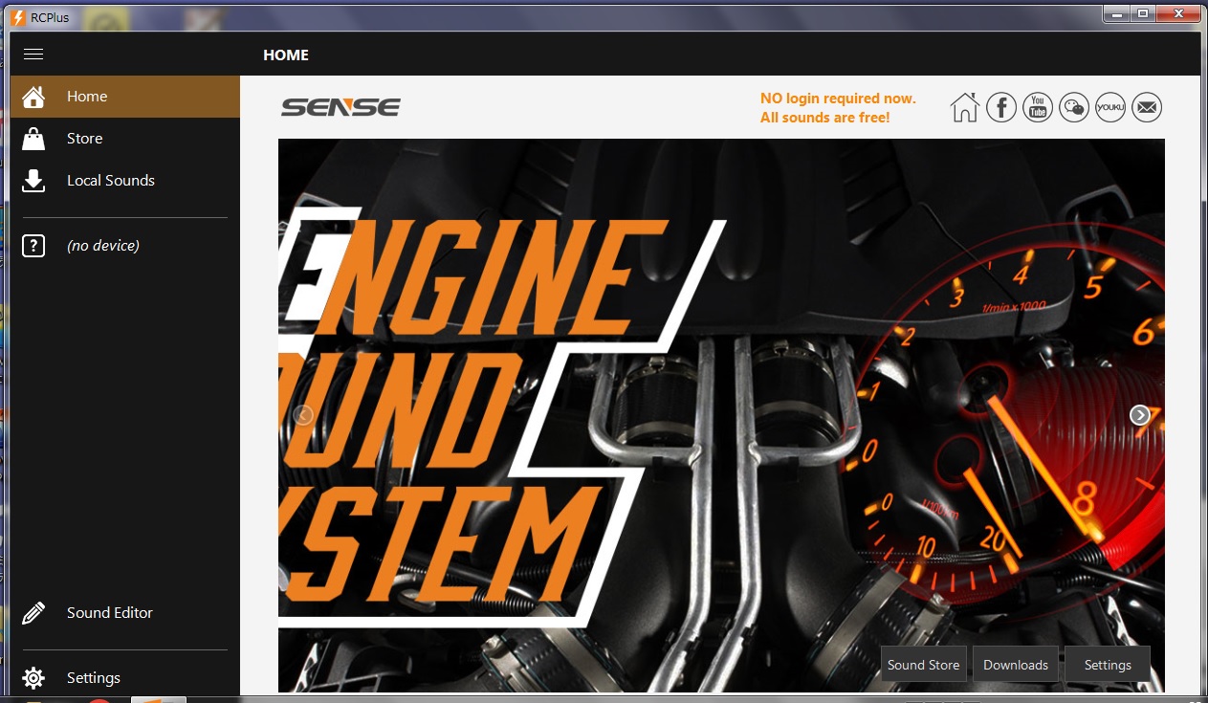Viewport: 1208px width, 703px height.
Task: Click the Home house icon in sidebar
Action: 33,97
